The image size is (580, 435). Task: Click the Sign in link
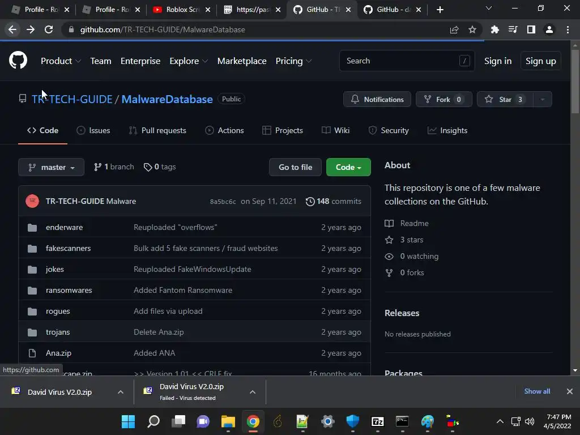(x=498, y=61)
